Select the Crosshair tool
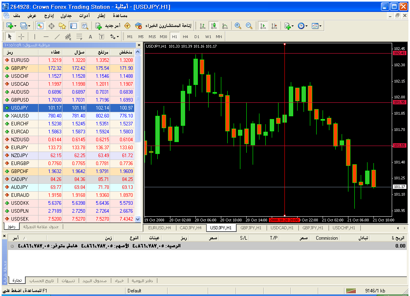The height and width of the screenshot is (296, 410). [21, 37]
